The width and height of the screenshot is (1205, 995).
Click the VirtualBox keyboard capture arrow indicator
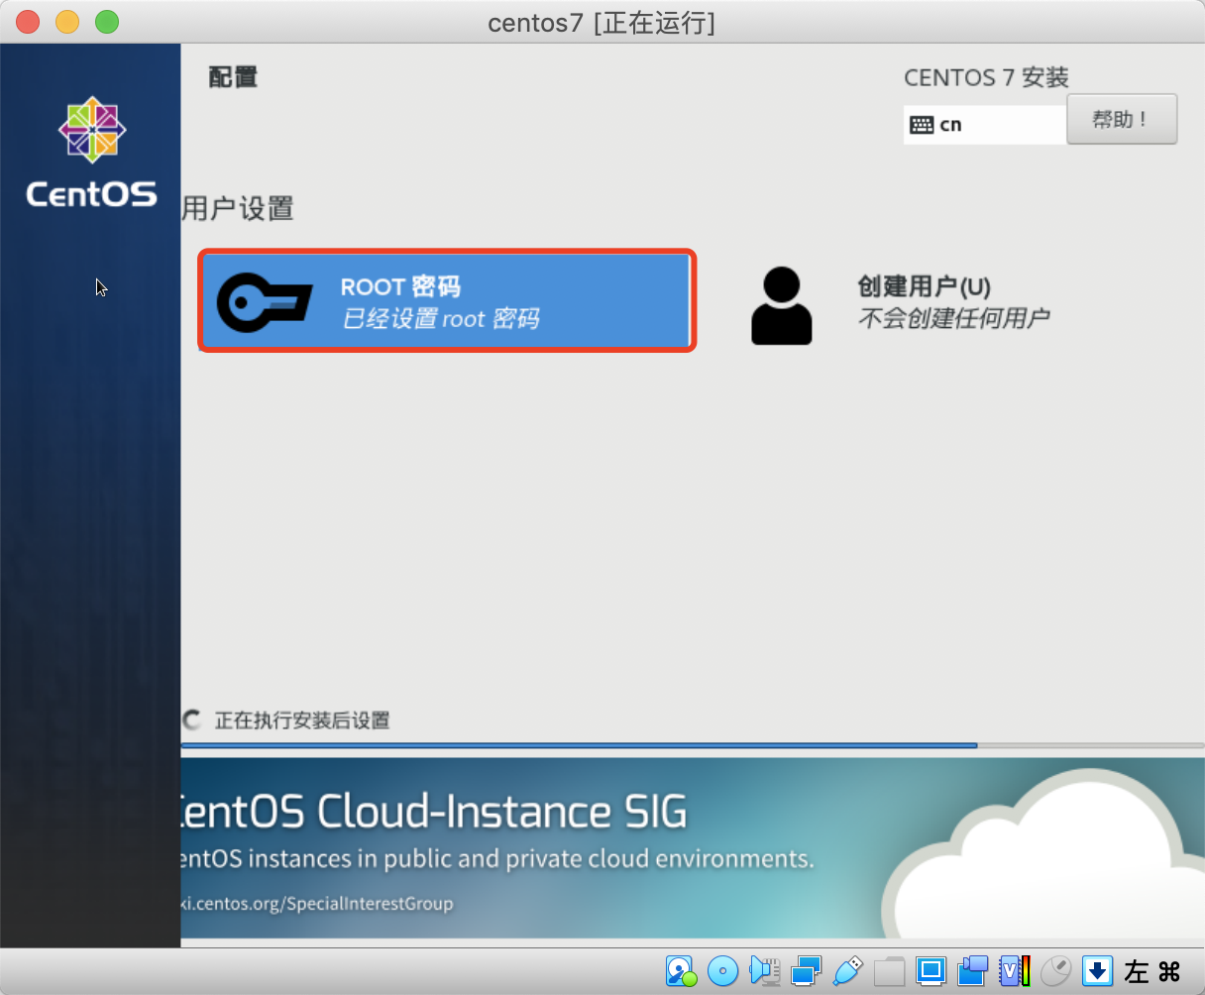[x=1097, y=970]
